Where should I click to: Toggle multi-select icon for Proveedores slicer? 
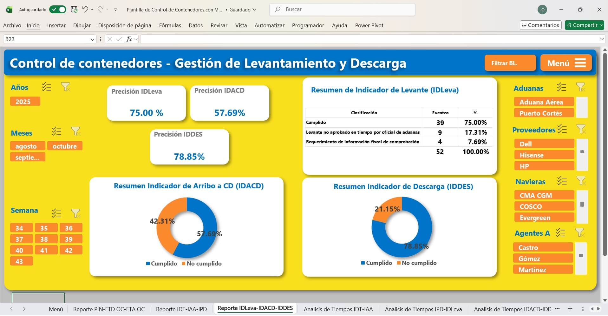click(562, 129)
